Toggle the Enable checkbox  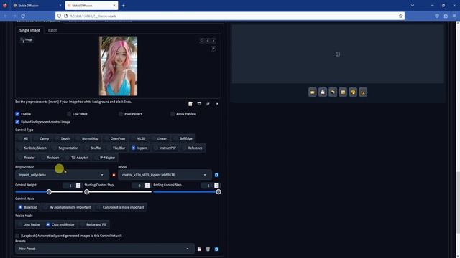point(17,114)
